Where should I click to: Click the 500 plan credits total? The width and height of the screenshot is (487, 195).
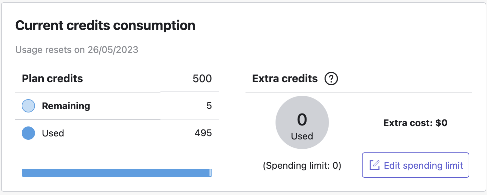tap(202, 79)
